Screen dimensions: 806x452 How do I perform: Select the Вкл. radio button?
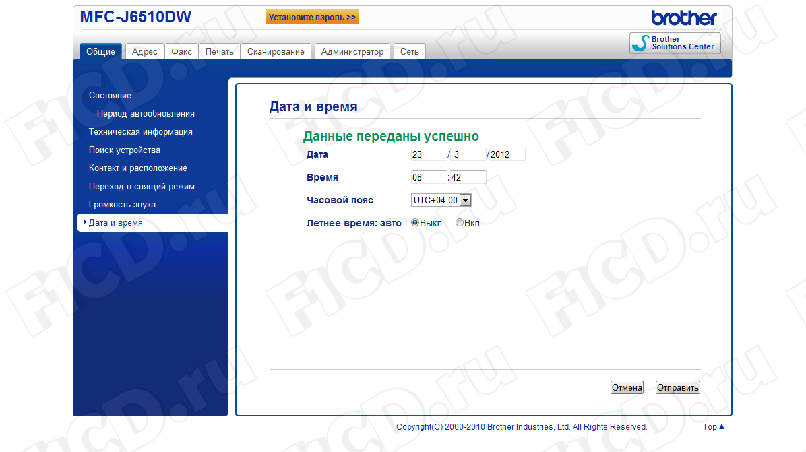click(x=460, y=222)
